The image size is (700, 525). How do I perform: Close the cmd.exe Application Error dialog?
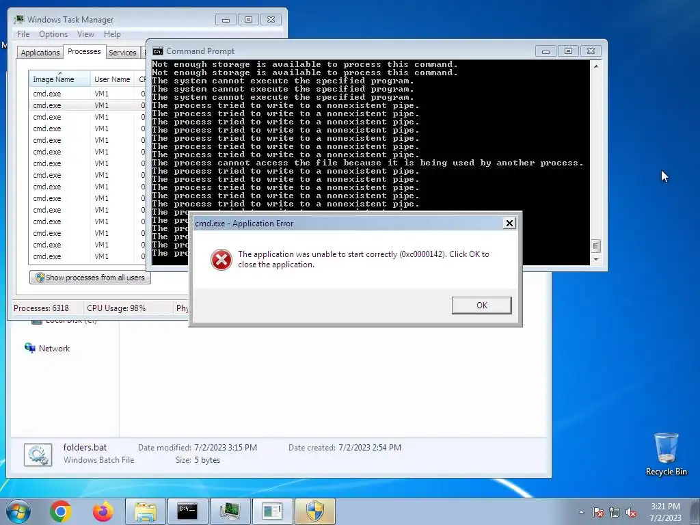509,224
